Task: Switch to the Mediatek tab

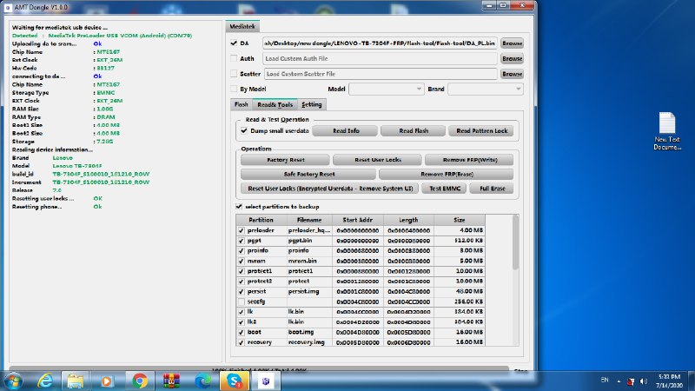Action: pyautogui.click(x=242, y=27)
